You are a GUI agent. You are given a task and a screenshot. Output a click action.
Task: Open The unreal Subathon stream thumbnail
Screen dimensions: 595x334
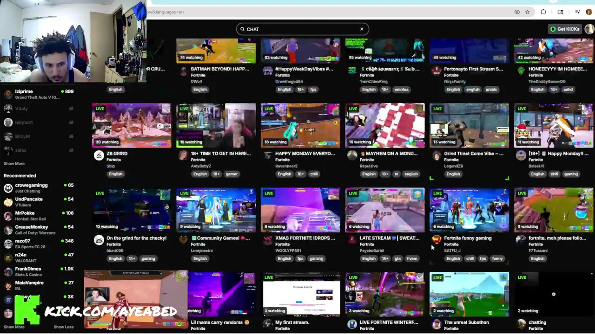469,294
